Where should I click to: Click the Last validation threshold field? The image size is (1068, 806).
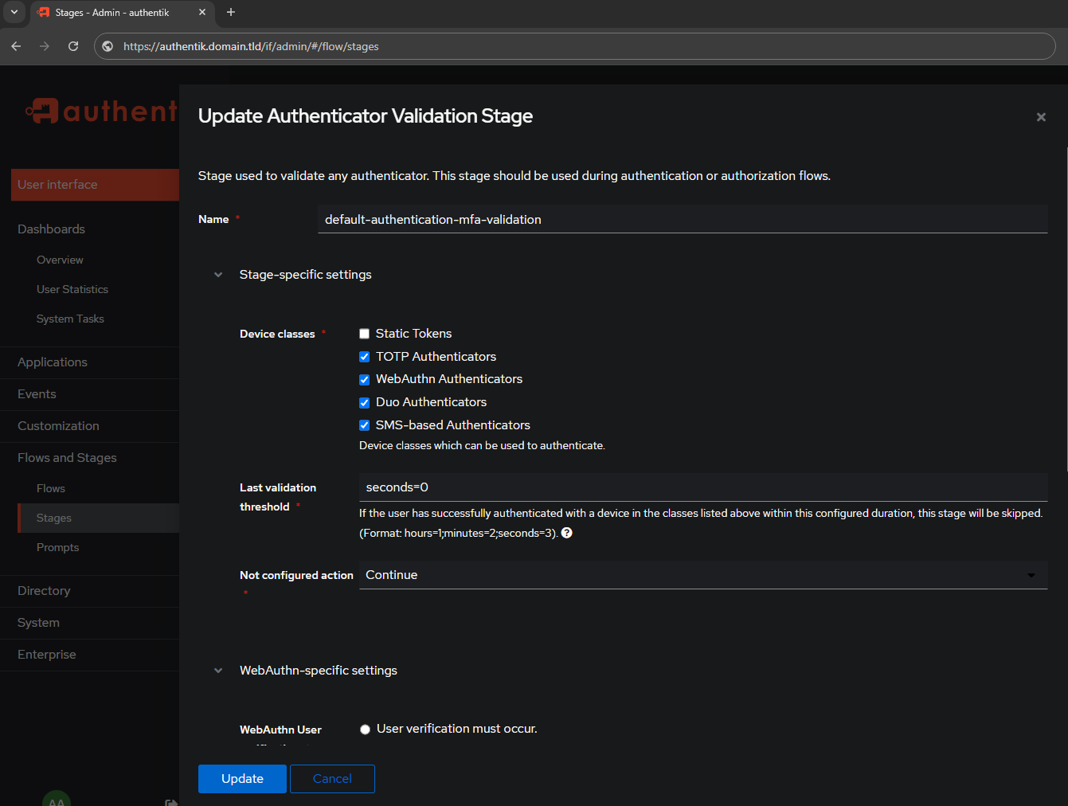coord(703,487)
